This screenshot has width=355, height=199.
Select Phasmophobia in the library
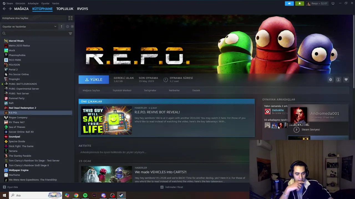17,55
